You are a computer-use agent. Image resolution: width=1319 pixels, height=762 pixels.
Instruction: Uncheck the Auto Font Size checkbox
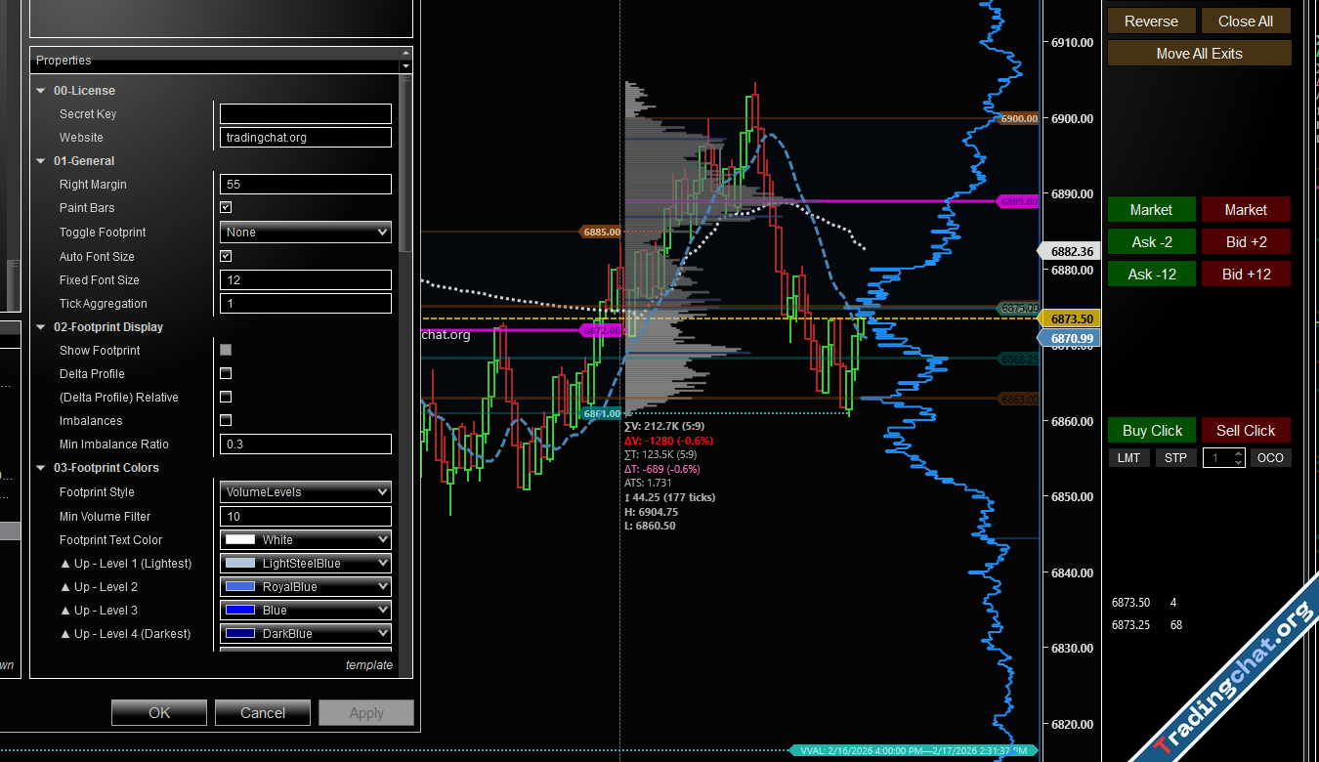point(226,256)
